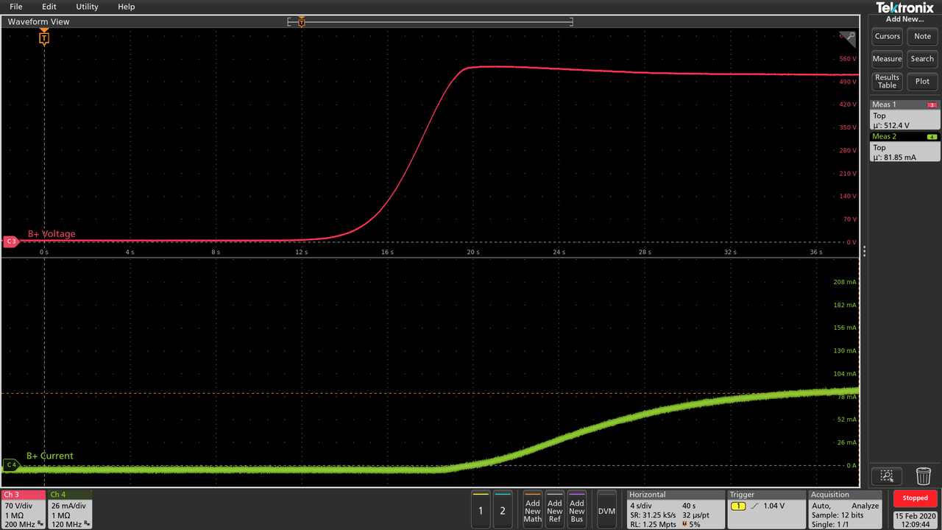942x530 pixels.
Task: Open the Ch 4 settings badge
Action: click(x=70, y=509)
